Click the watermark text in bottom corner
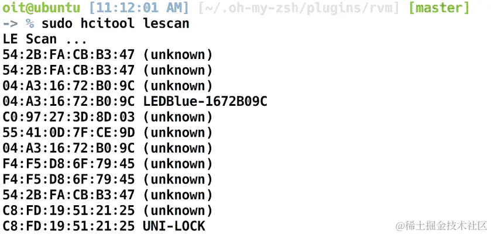Image resolution: width=491 pixels, height=235 pixels. pos(441,225)
